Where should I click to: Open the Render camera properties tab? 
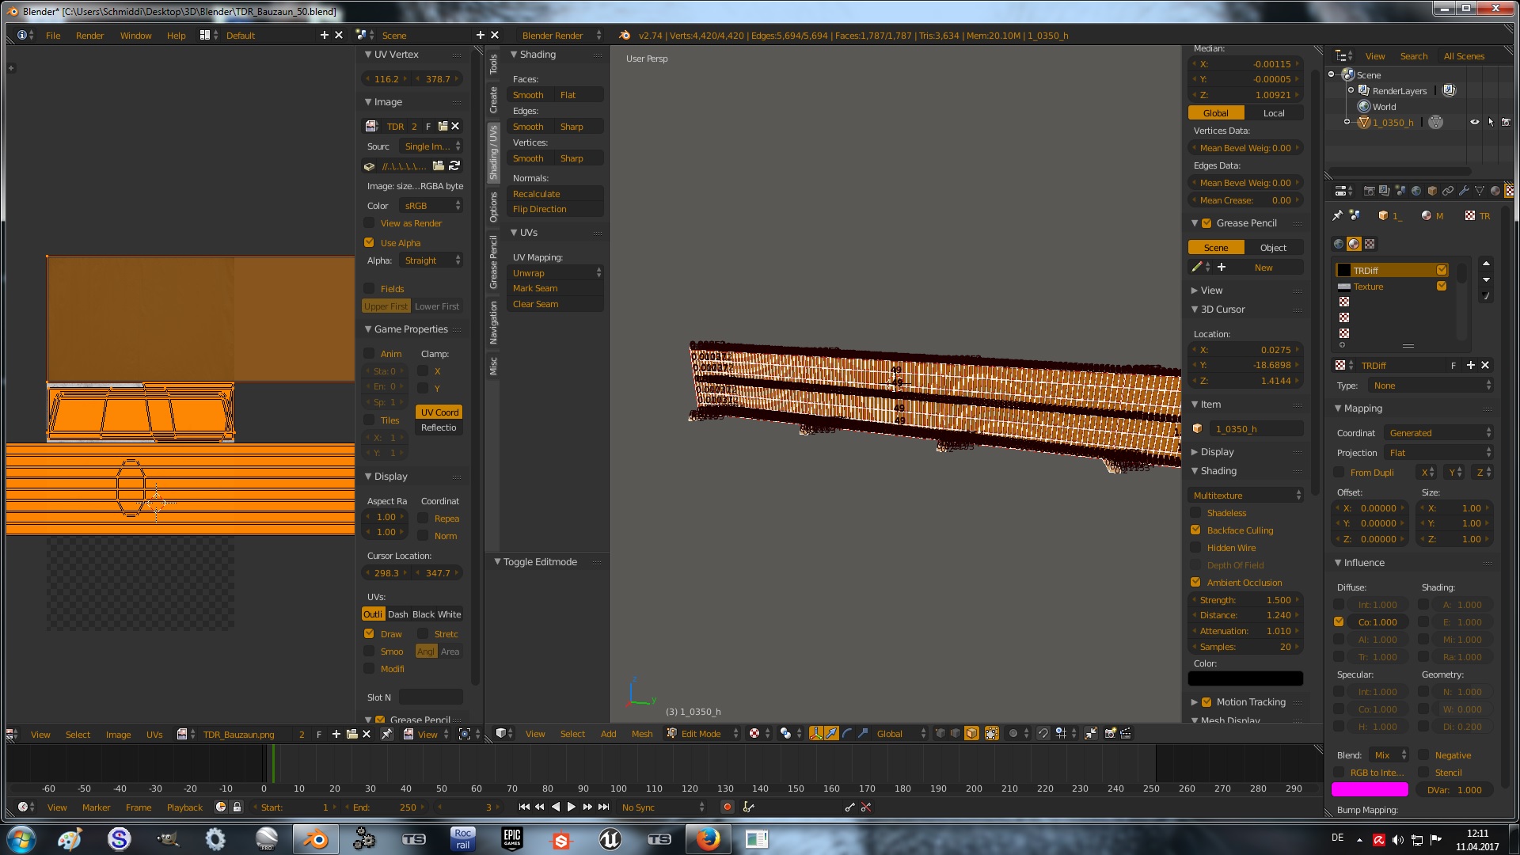[1369, 191]
